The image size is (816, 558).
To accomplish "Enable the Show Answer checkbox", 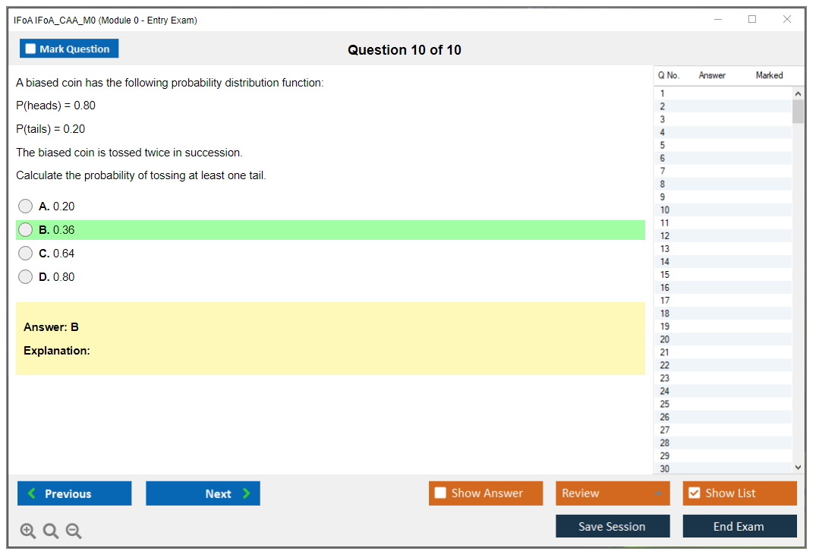I will pos(440,493).
